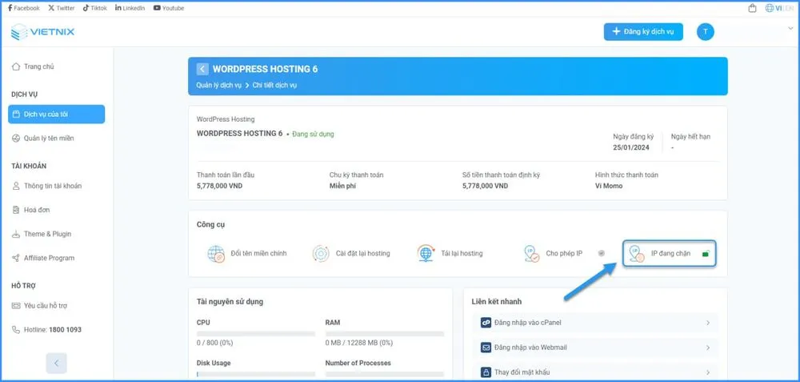The width and height of the screenshot is (800, 382).
Task: Click the 'Đổi tên miền chính' globe icon
Action: 216,254
